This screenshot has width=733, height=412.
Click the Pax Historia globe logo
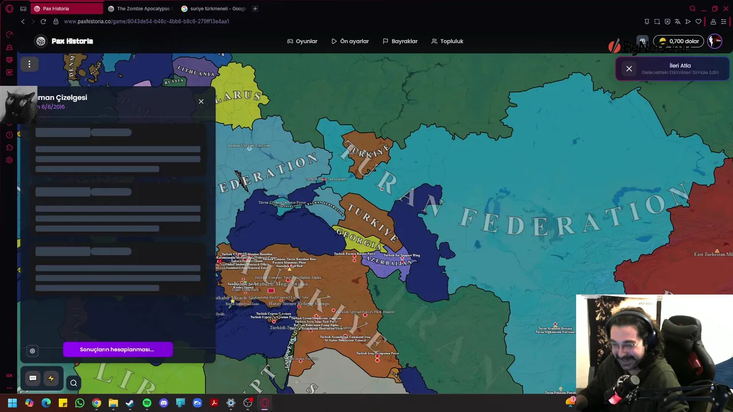41,41
